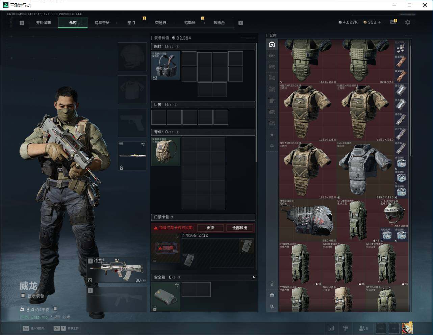The height and width of the screenshot is (335, 433).
Task: Click the swap arrows on the safe box slot
Action: pyautogui.click(x=176, y=285)
